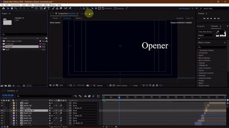Image resolution: width=229 pixels, height=128 pixels.
Task: Open the Quarter resolution dropdown
Action: (102, 85)
